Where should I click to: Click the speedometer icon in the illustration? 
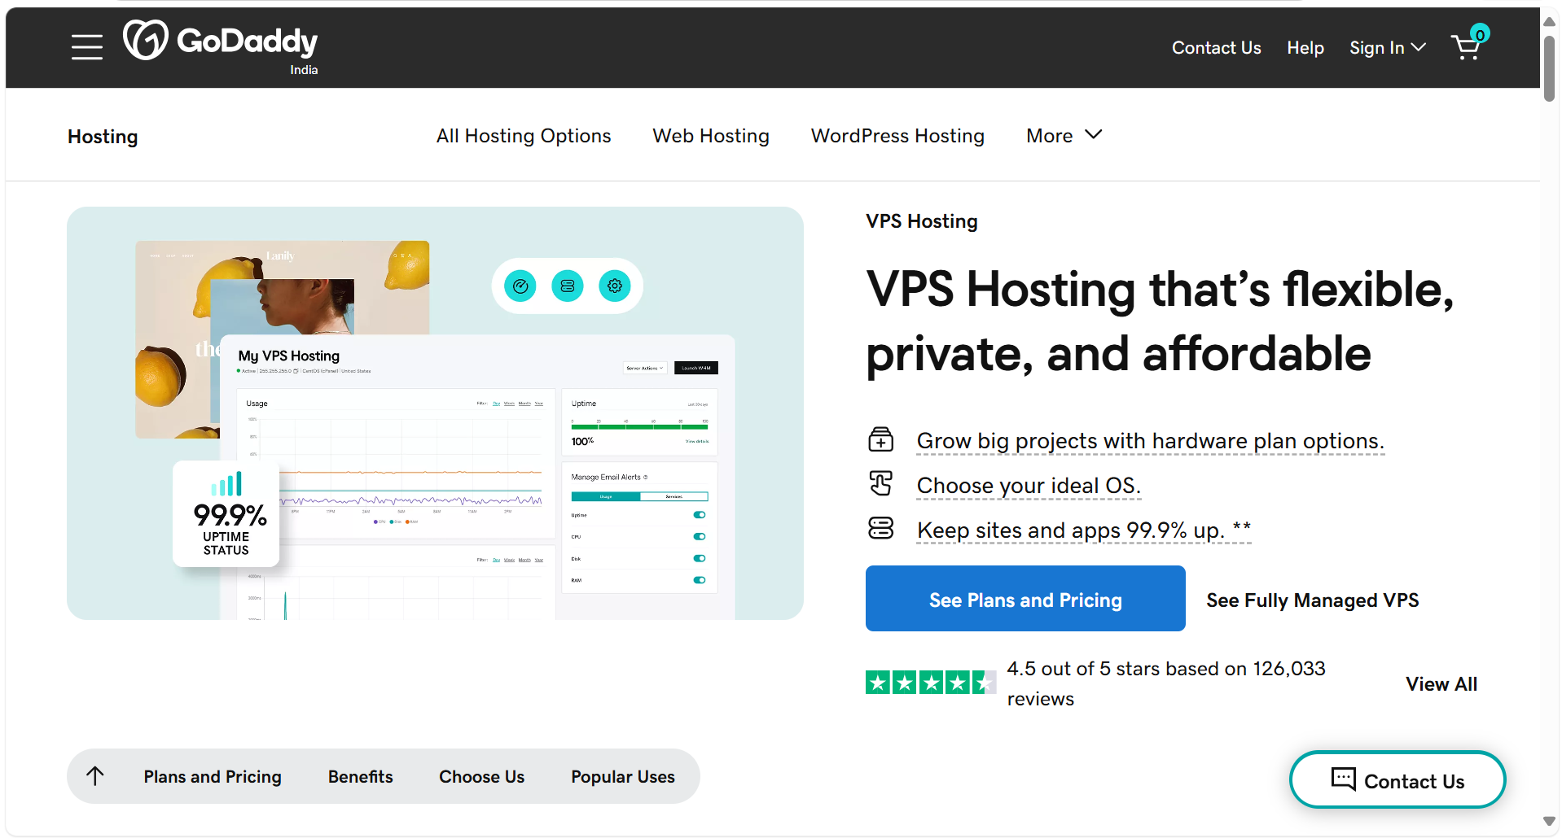[x=520, y=286]
